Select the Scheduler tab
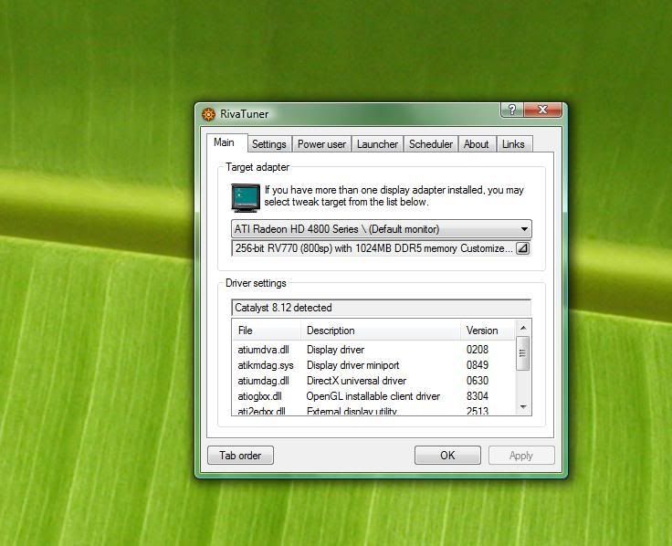Viewport: 672px width, 546px height. [430, 144]
